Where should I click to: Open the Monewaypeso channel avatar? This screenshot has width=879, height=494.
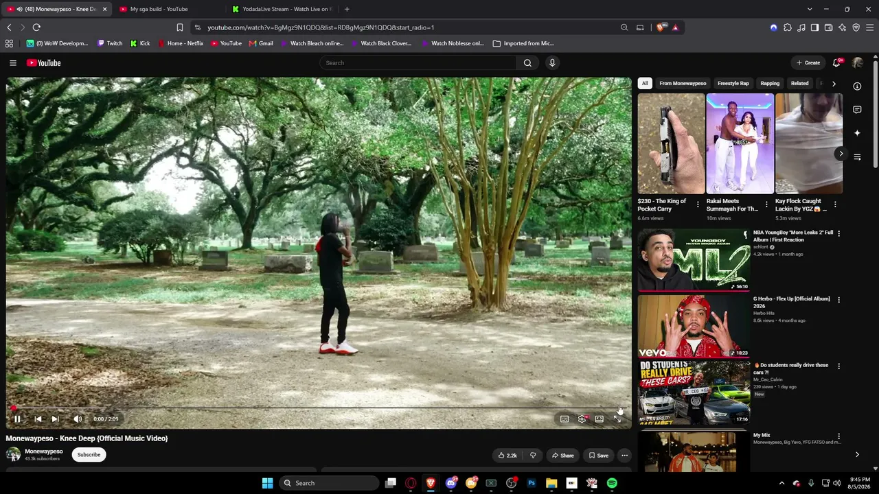(13, 454)
